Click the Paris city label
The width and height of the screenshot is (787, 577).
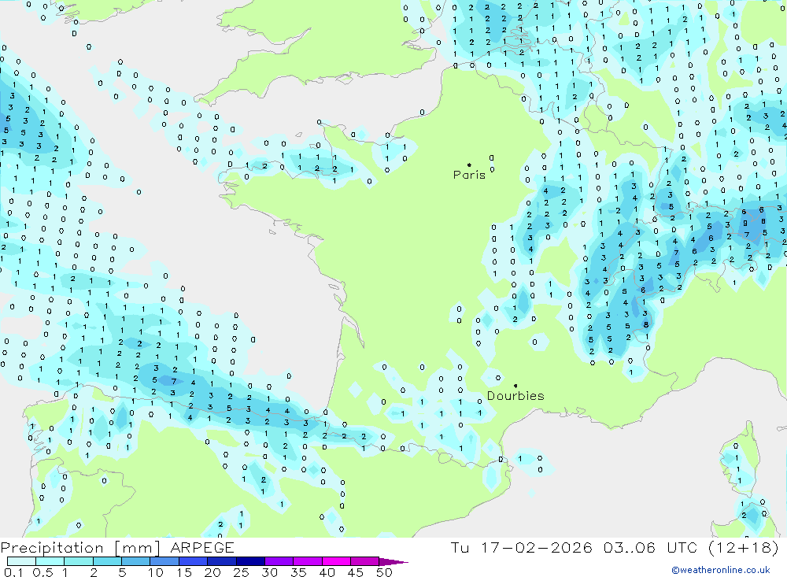tap(469, 175)
